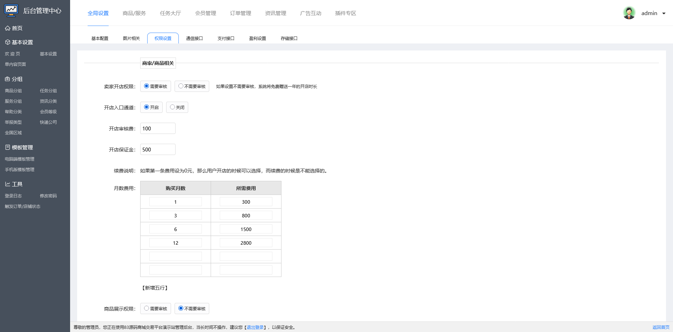Image resolution: width=673 pixels, height=332 pixels.
Task: Click the 购买月数 field containing 6
Action: [x=176, y=229]
